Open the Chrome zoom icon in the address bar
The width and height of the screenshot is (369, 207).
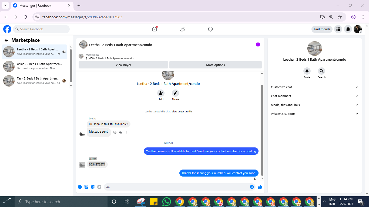point(331,17)
